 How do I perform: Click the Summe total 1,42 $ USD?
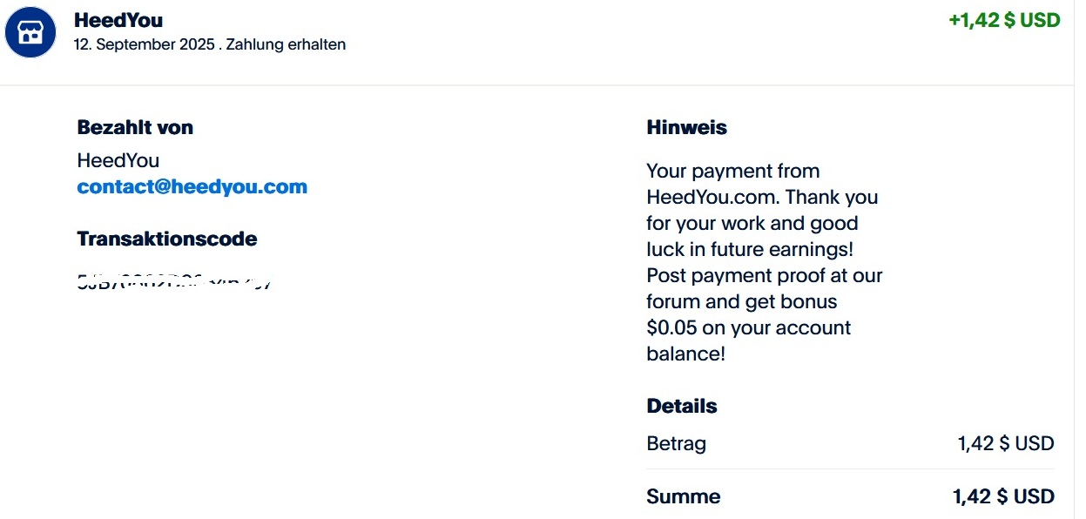pyautogui.click(x=1003, y=496)
